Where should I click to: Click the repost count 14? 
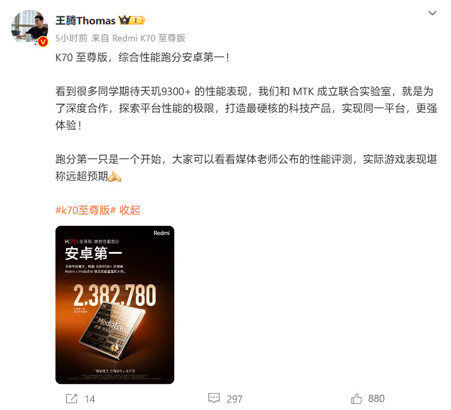point(90,399)
